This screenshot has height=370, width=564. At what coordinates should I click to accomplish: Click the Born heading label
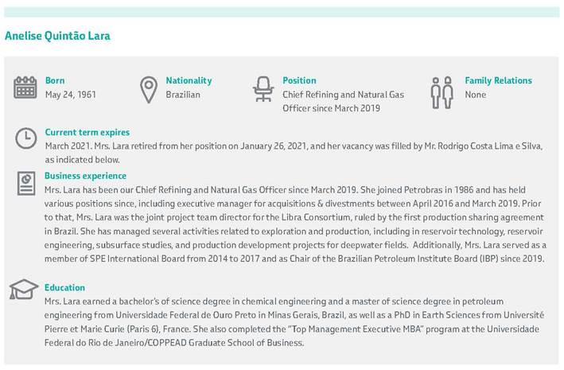[55, 80]
